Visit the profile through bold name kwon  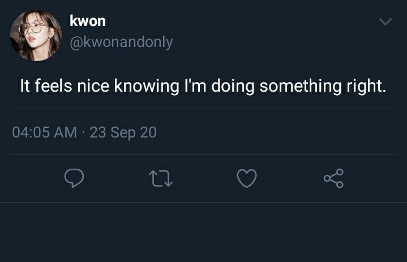click(x=88, y=21)
